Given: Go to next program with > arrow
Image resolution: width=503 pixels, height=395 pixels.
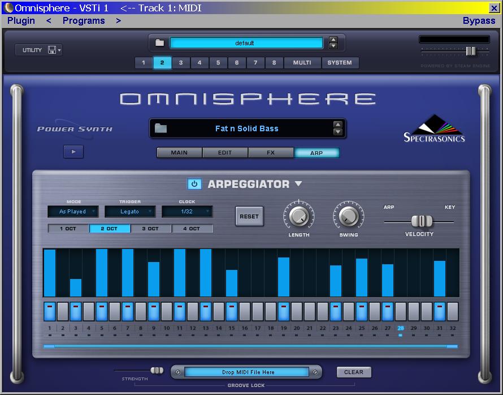Looking at the screenshot, I should click(119, 20).
